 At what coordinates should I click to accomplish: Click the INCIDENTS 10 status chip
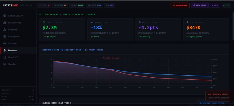pyautogui.click(x=60, y=6)
